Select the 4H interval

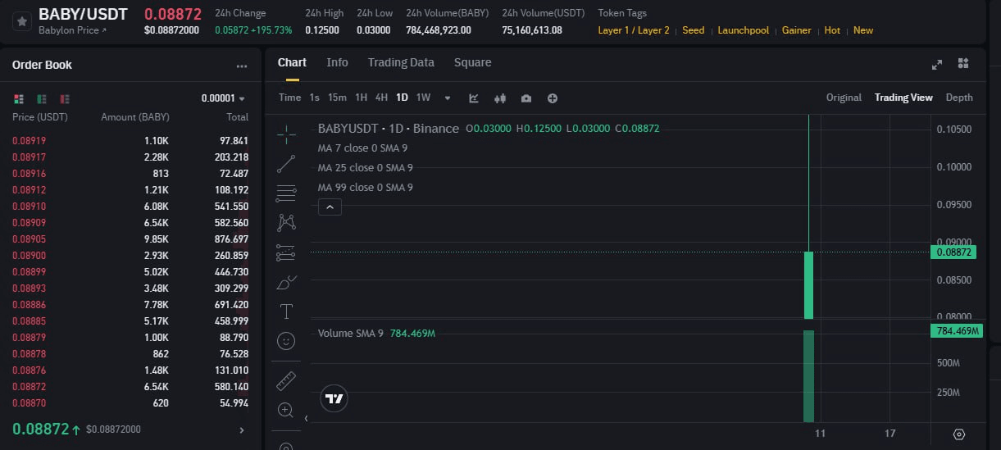[381, 98]
